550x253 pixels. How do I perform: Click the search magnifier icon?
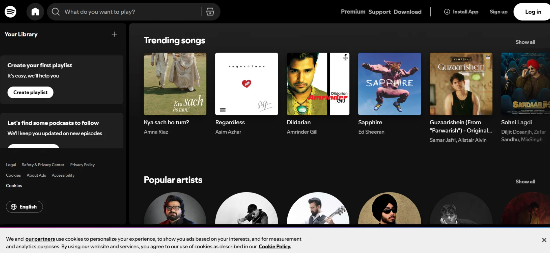(56, 12)
